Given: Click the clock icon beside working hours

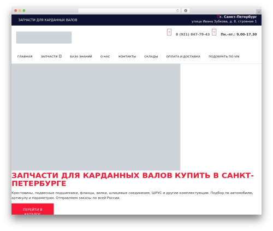Looking at the screenshot, I should pos(214,32).
